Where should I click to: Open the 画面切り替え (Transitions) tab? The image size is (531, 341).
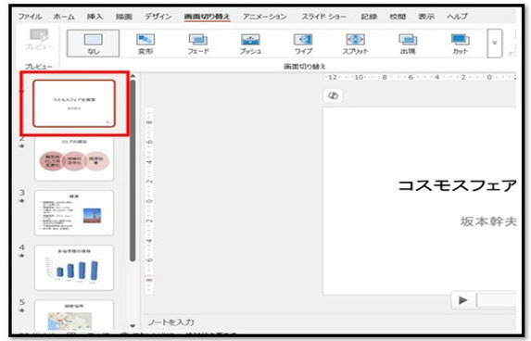[x=207, y=17]
